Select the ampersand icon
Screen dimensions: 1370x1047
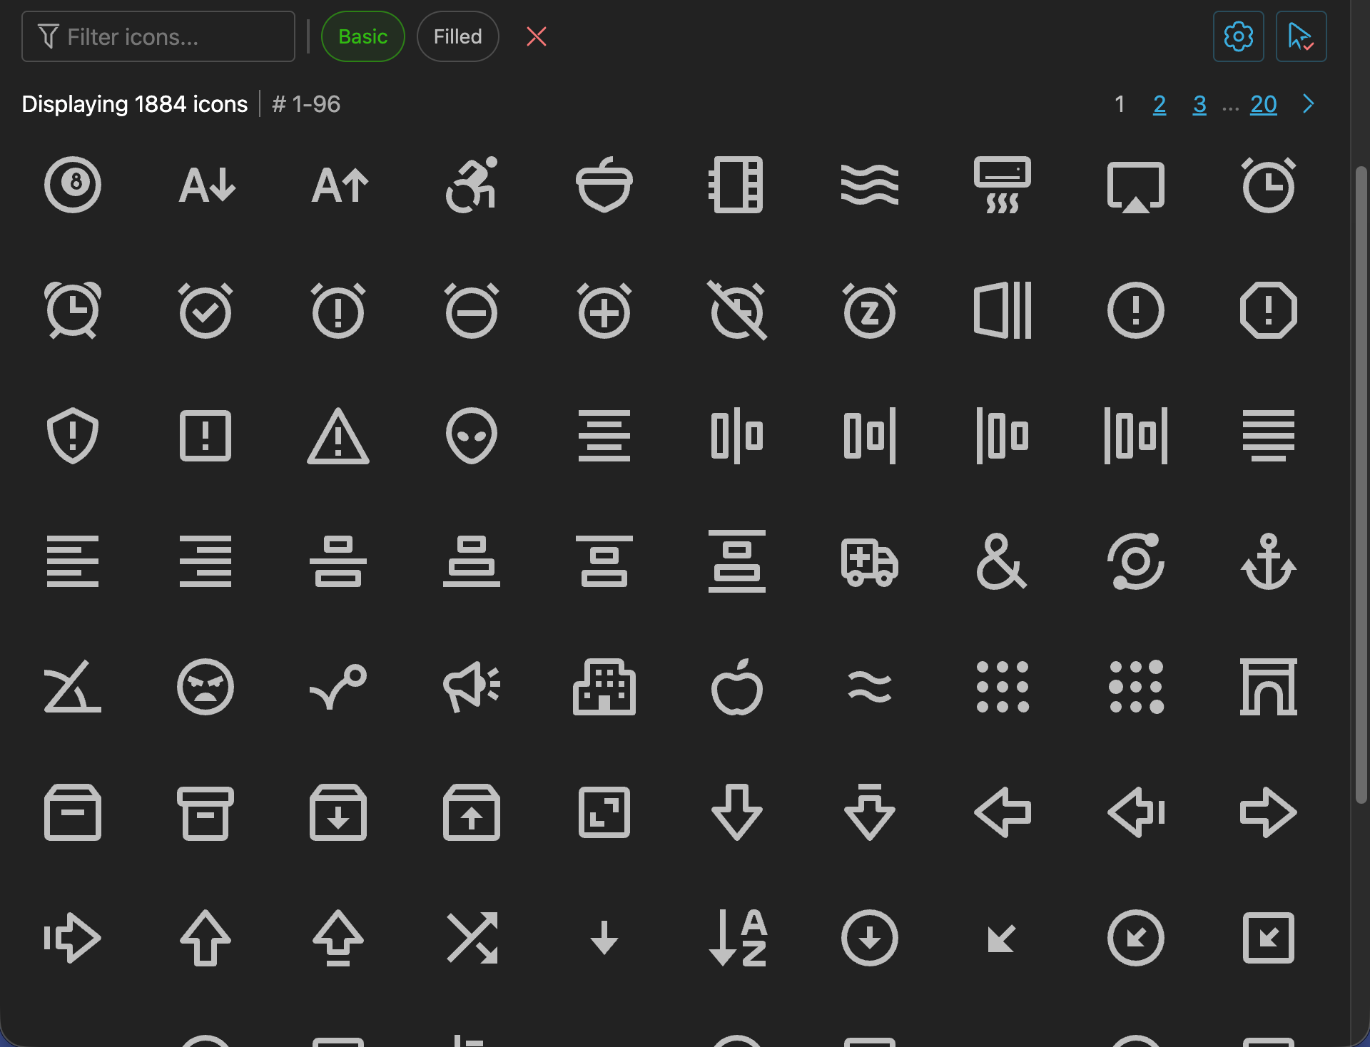[x=1002, y=563]
